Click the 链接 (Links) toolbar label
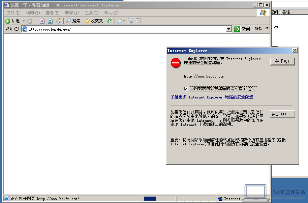Viewport: 308px width, 203px height. pos(259,29)
